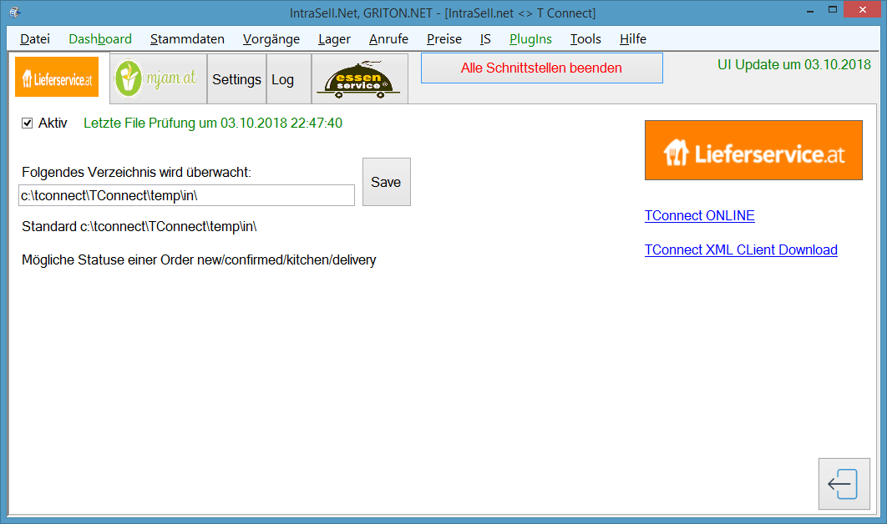887x524 pixels.
Task: Open the Stammdaten menu
Action: click(187, 39)
